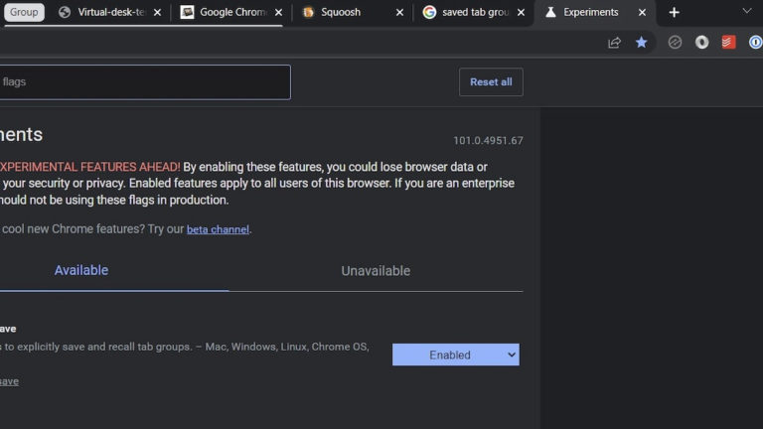Select the Unavailable flags tab
Screen dimensions: 763x429
point(376,271)
